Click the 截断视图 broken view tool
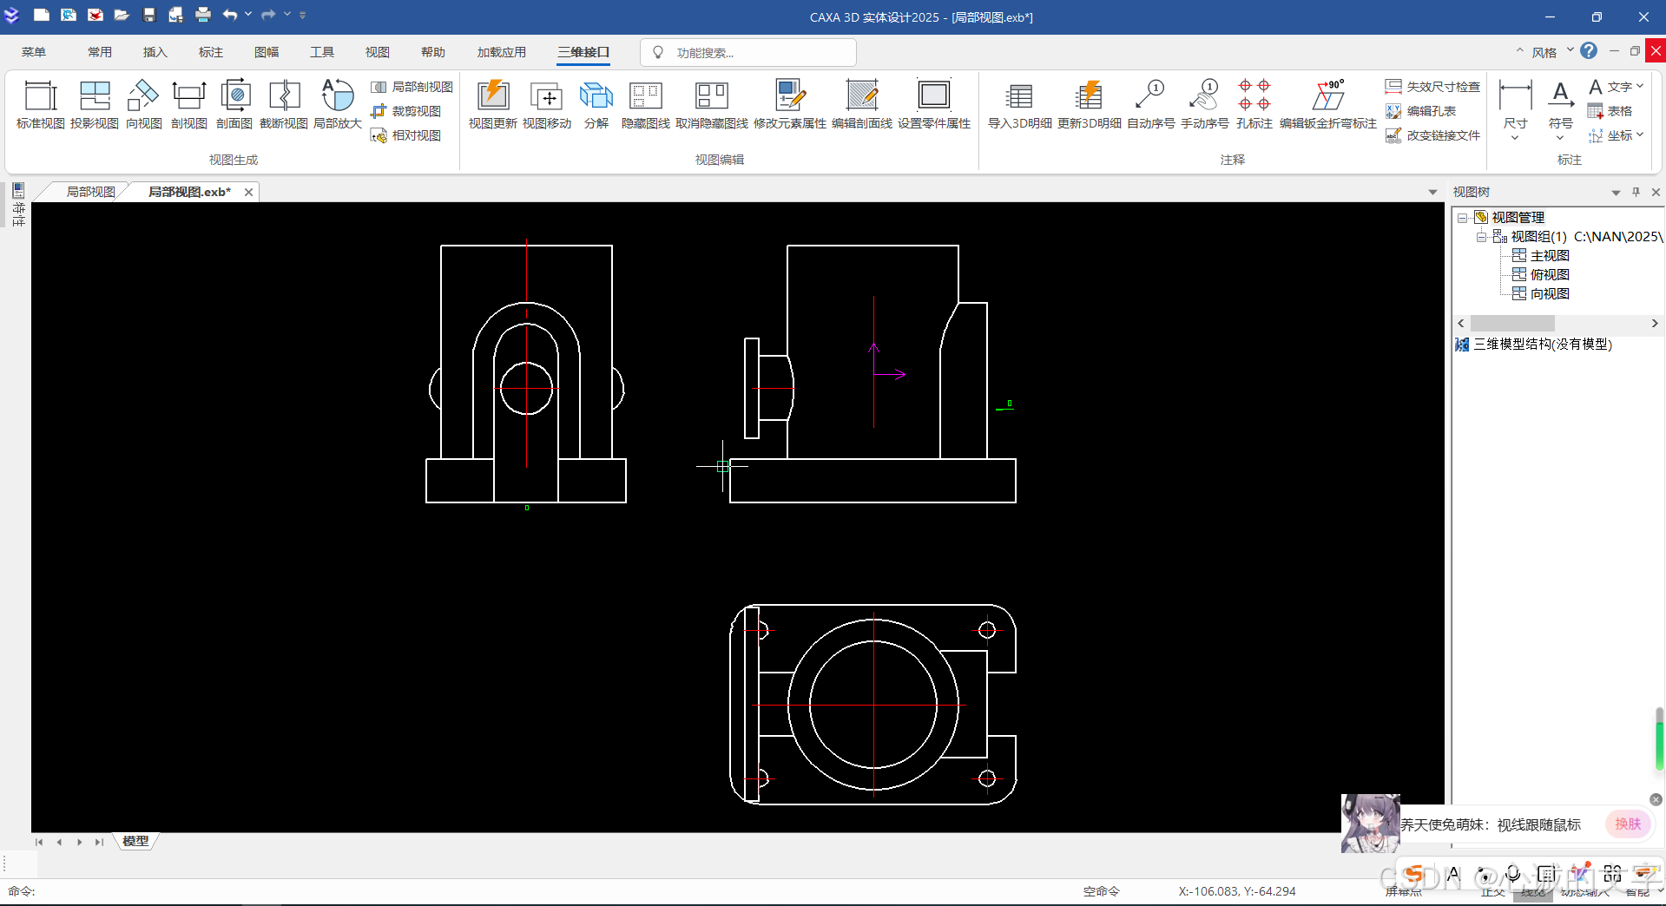 click(x=284, y=105)
